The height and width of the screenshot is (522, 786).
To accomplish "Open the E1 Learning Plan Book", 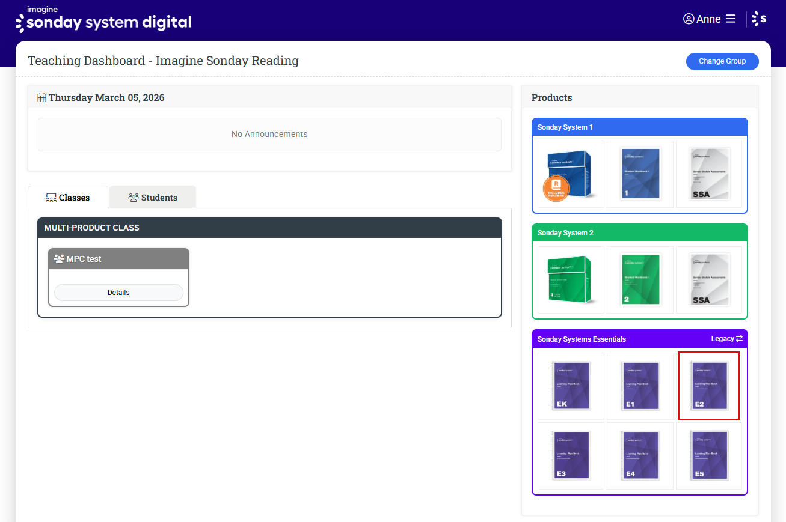I will tap(640, 386).
